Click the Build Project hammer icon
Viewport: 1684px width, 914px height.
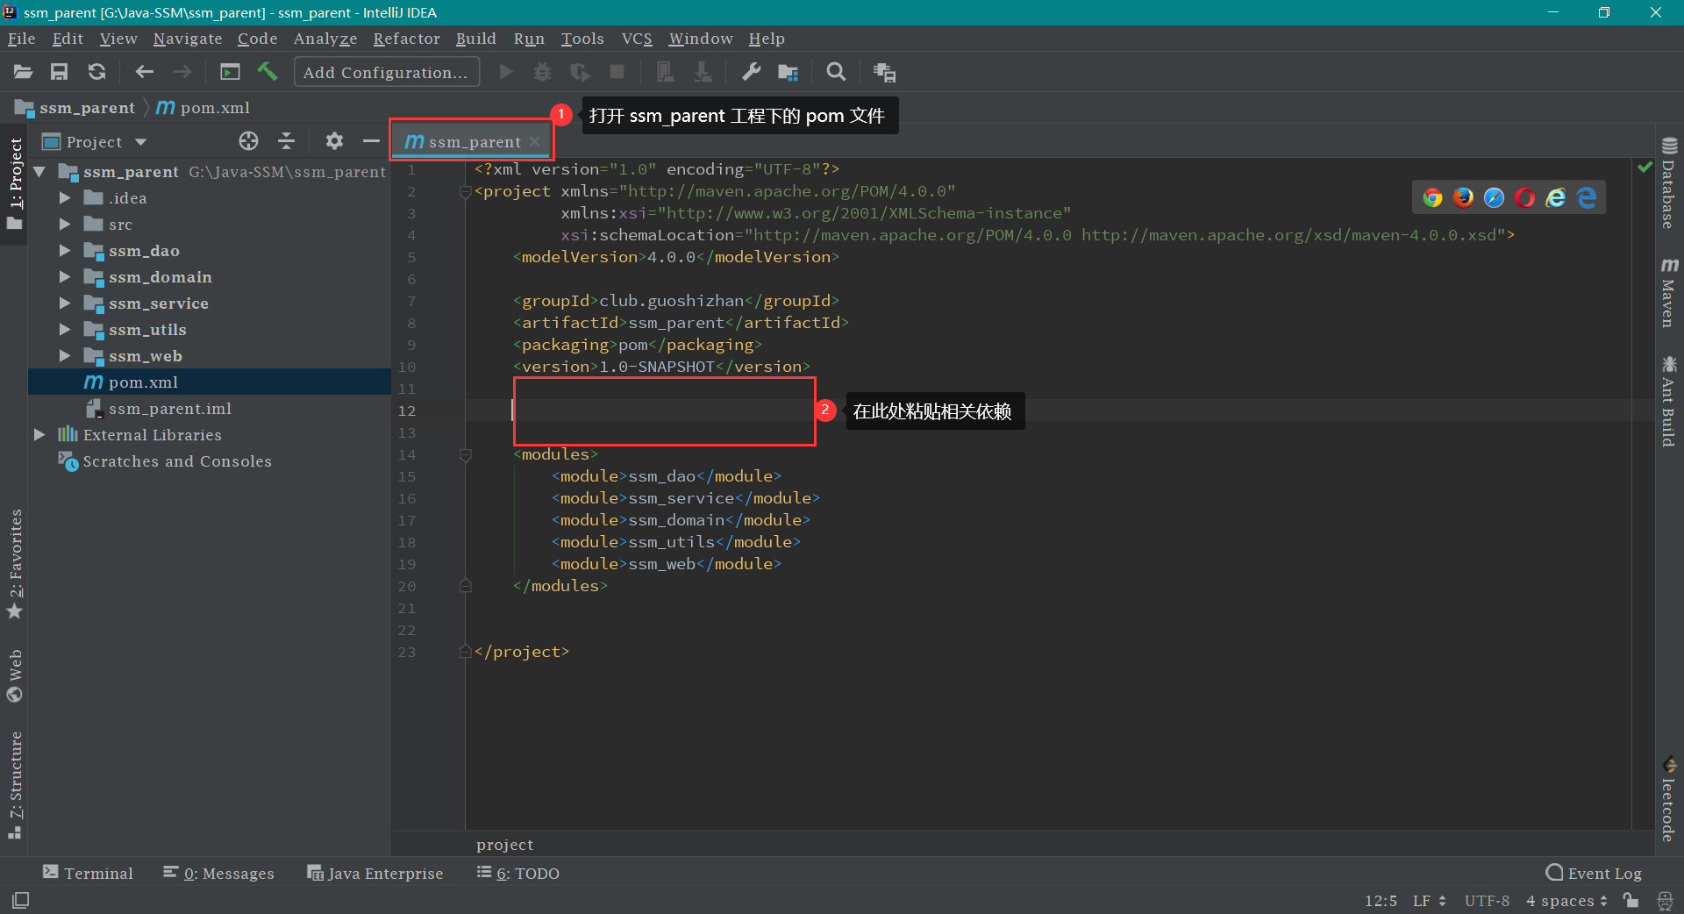coord(268,72)
